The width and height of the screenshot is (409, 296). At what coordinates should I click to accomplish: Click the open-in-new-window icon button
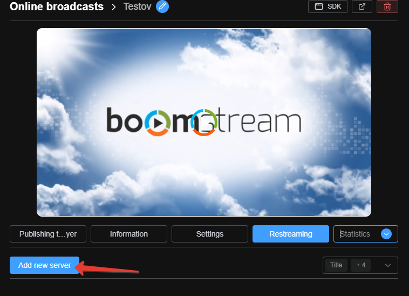coord(362,6)
